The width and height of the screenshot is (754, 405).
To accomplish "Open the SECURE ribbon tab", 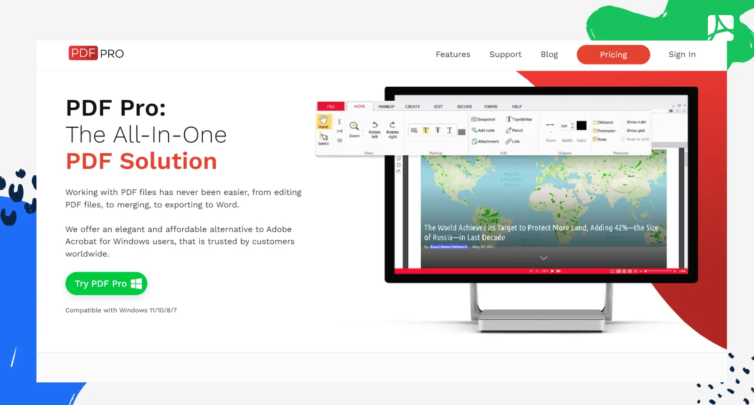I will 465,107.
